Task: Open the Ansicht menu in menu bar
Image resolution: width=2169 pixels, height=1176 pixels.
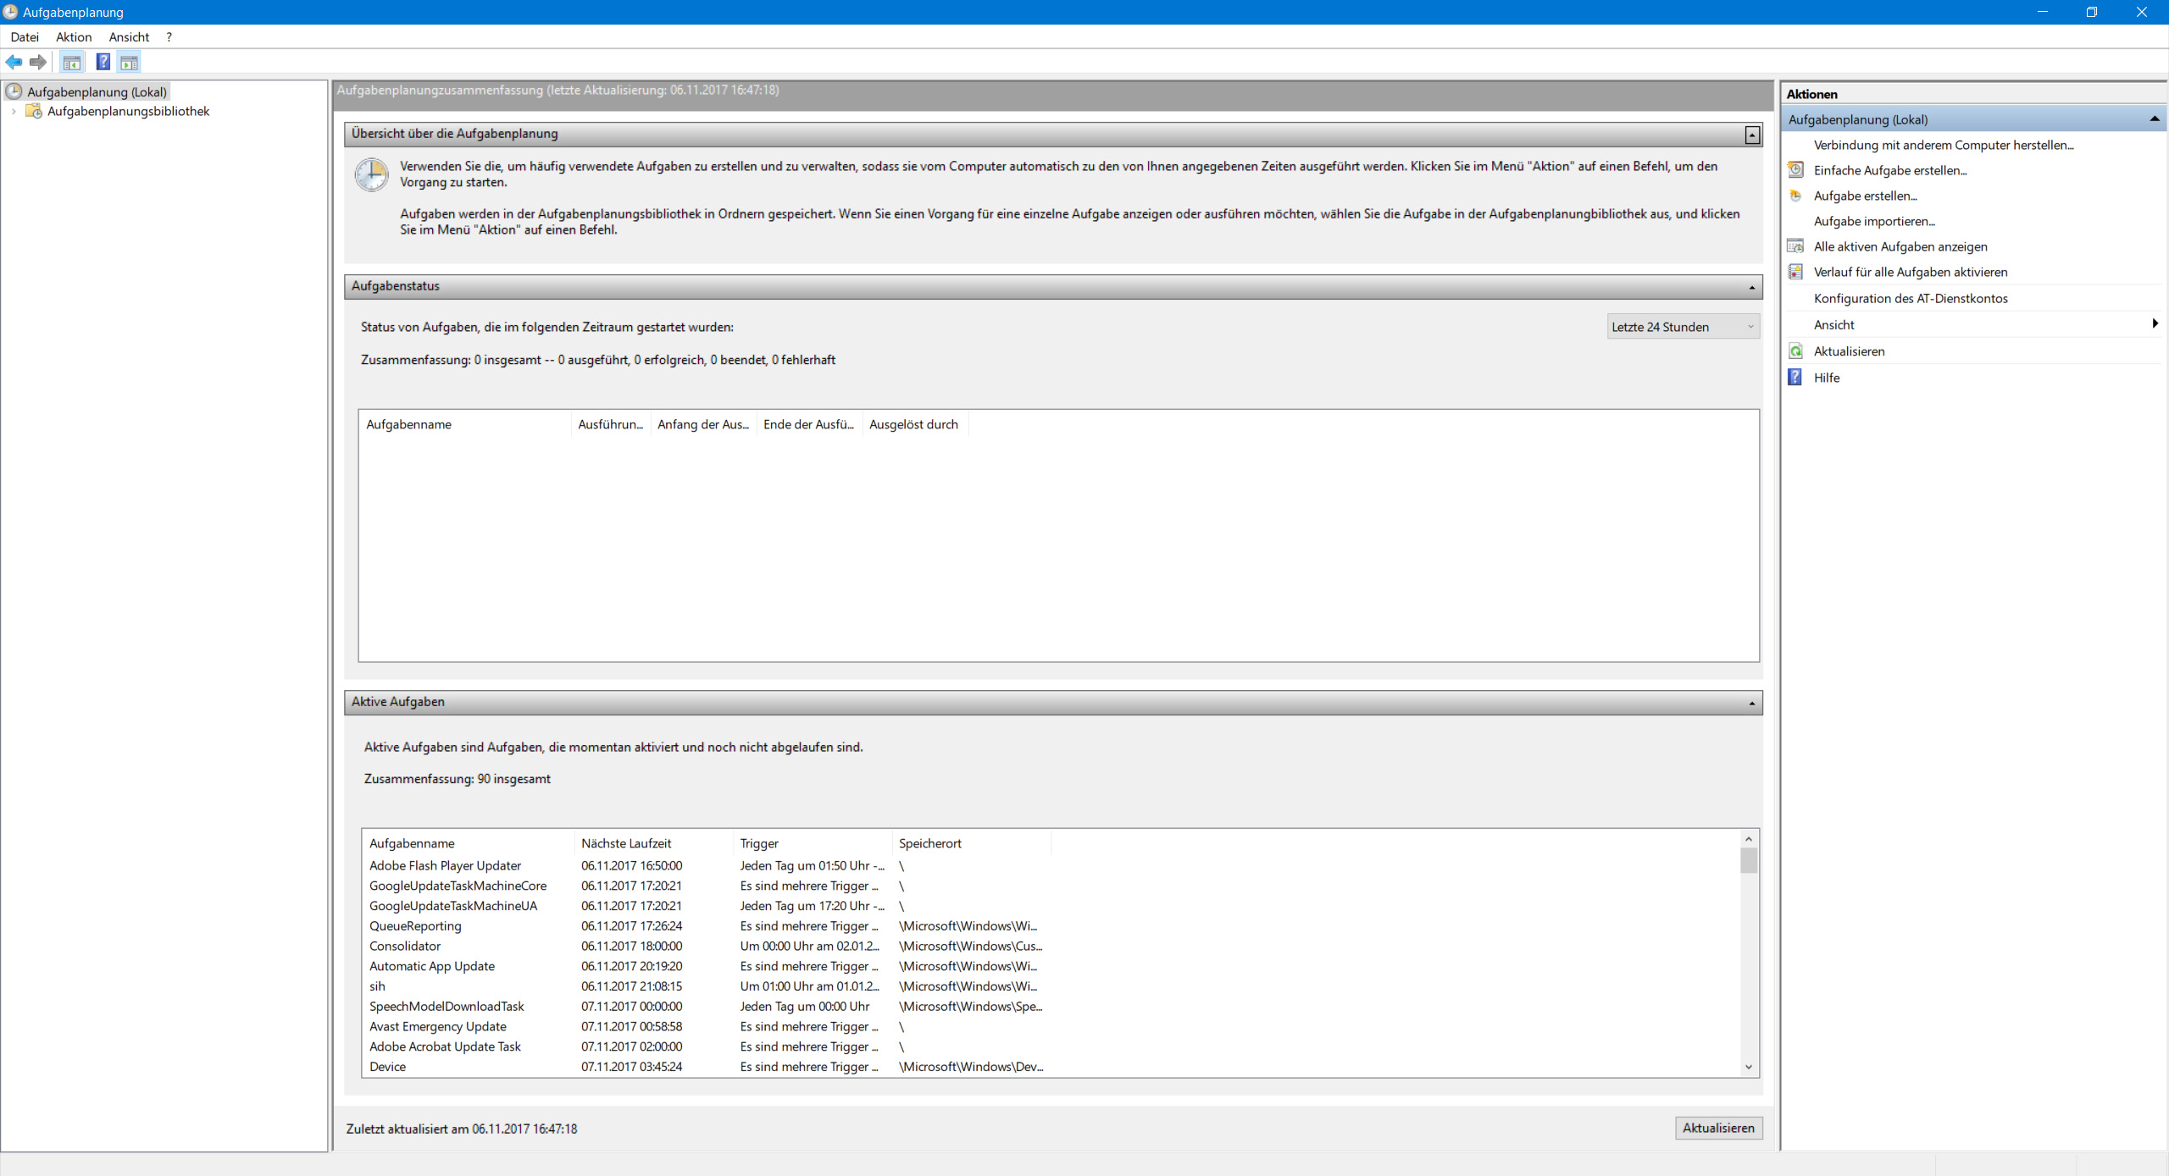Action: click(x=129, y=37)
